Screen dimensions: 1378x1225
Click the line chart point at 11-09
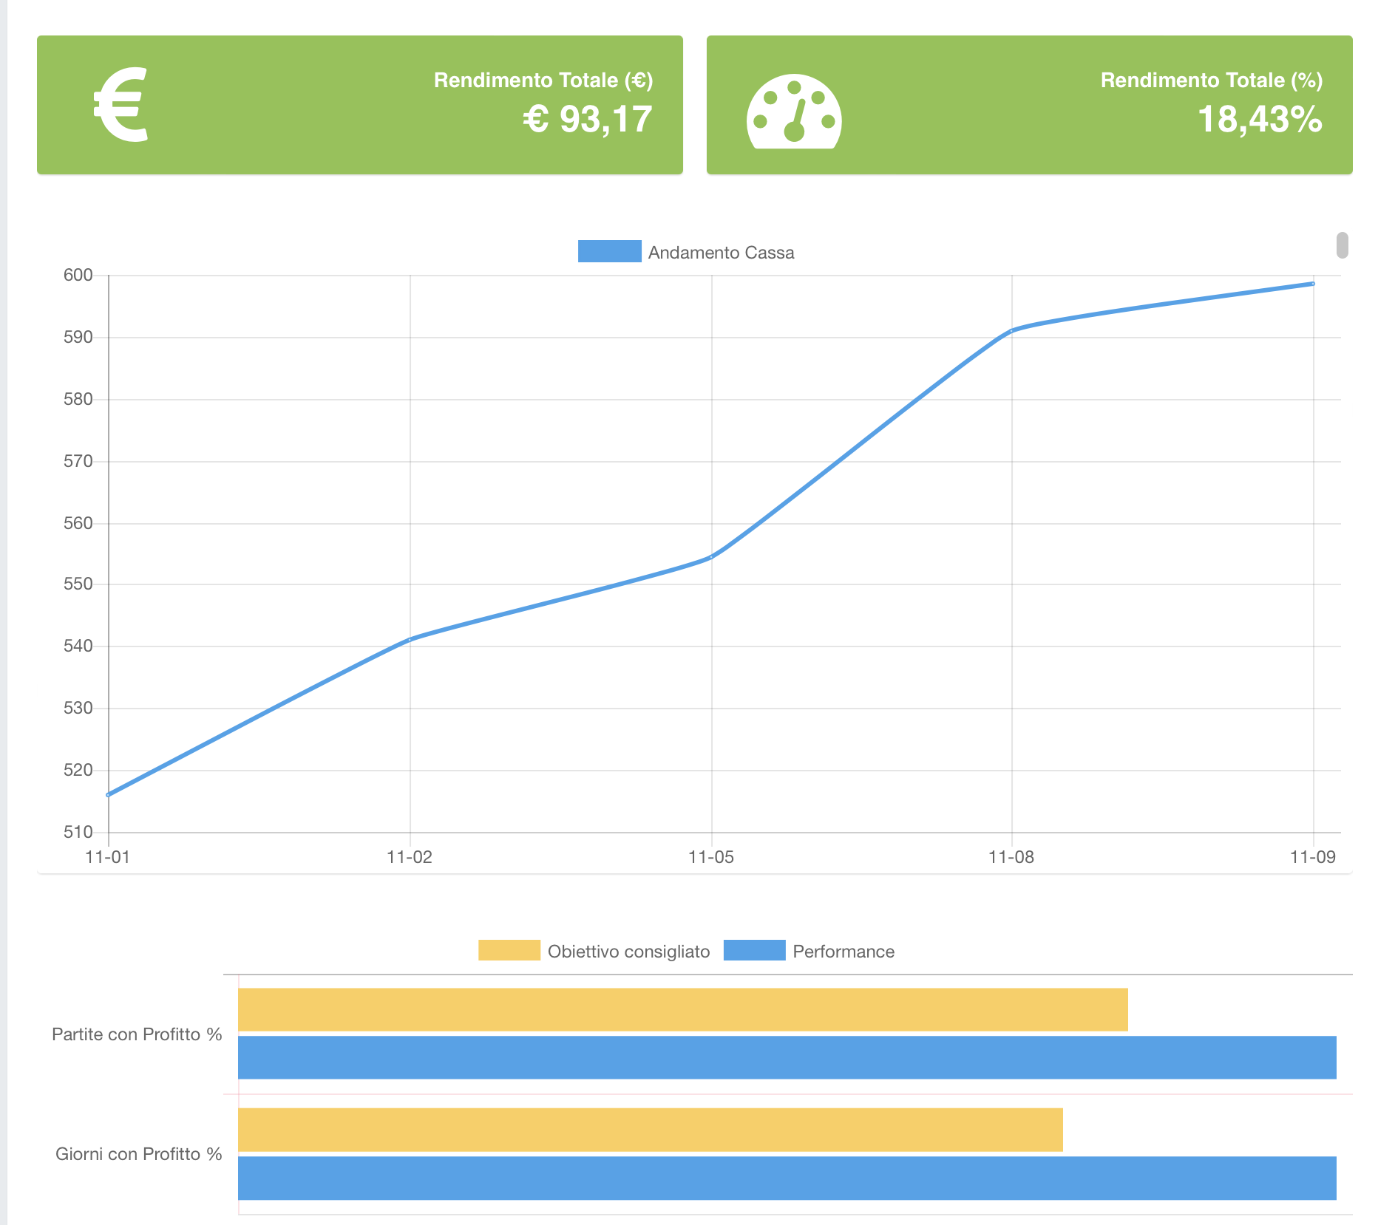[x=1313, y=284]
